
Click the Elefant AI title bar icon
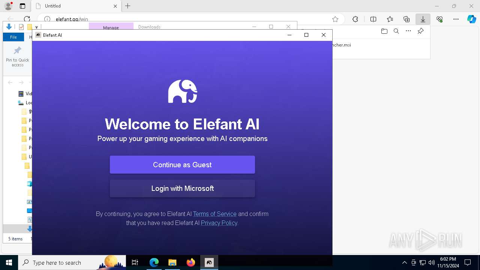[38, 35]
